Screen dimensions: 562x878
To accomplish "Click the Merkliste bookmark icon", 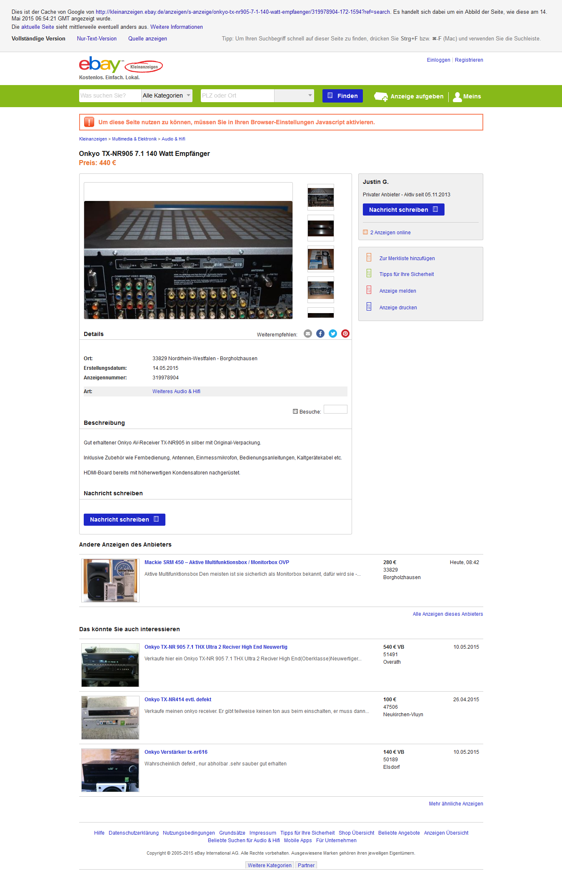I will [x=369, y=257].
